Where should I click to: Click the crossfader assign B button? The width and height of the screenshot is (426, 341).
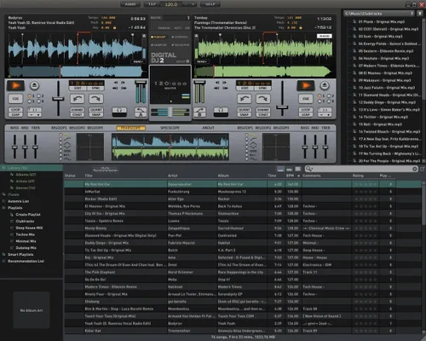click(199, 113)
